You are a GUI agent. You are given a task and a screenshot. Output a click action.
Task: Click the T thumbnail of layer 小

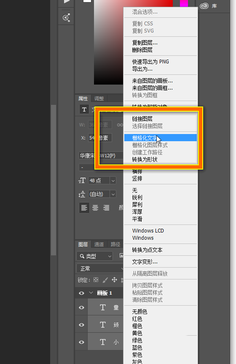click(103, 342)
